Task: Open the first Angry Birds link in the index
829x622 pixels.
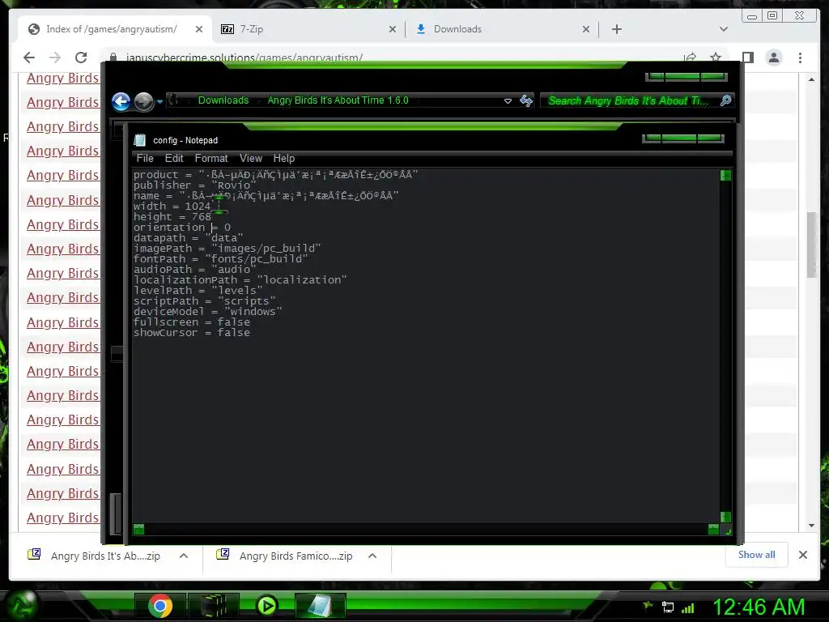Action: (63, 79)
